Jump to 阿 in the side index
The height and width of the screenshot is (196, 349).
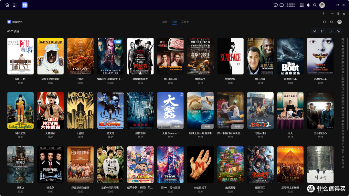pyautogui.click(x=343, y=39)
